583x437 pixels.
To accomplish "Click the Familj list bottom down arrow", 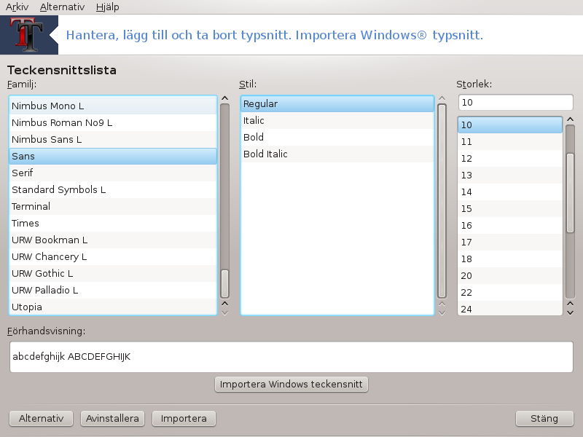I will (x=224, y=313).
